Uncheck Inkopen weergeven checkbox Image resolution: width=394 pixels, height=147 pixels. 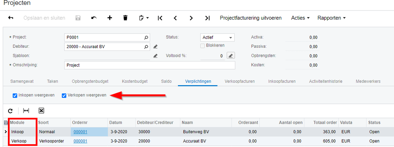[x=15, y=95]
